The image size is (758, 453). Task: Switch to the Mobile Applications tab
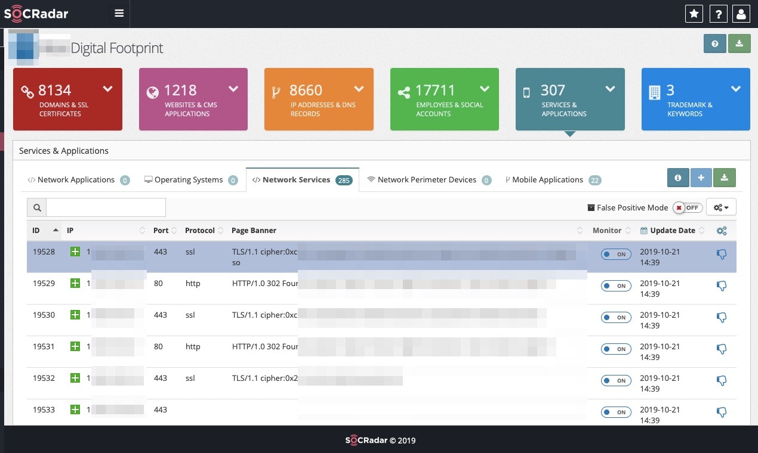click(547, 179)
